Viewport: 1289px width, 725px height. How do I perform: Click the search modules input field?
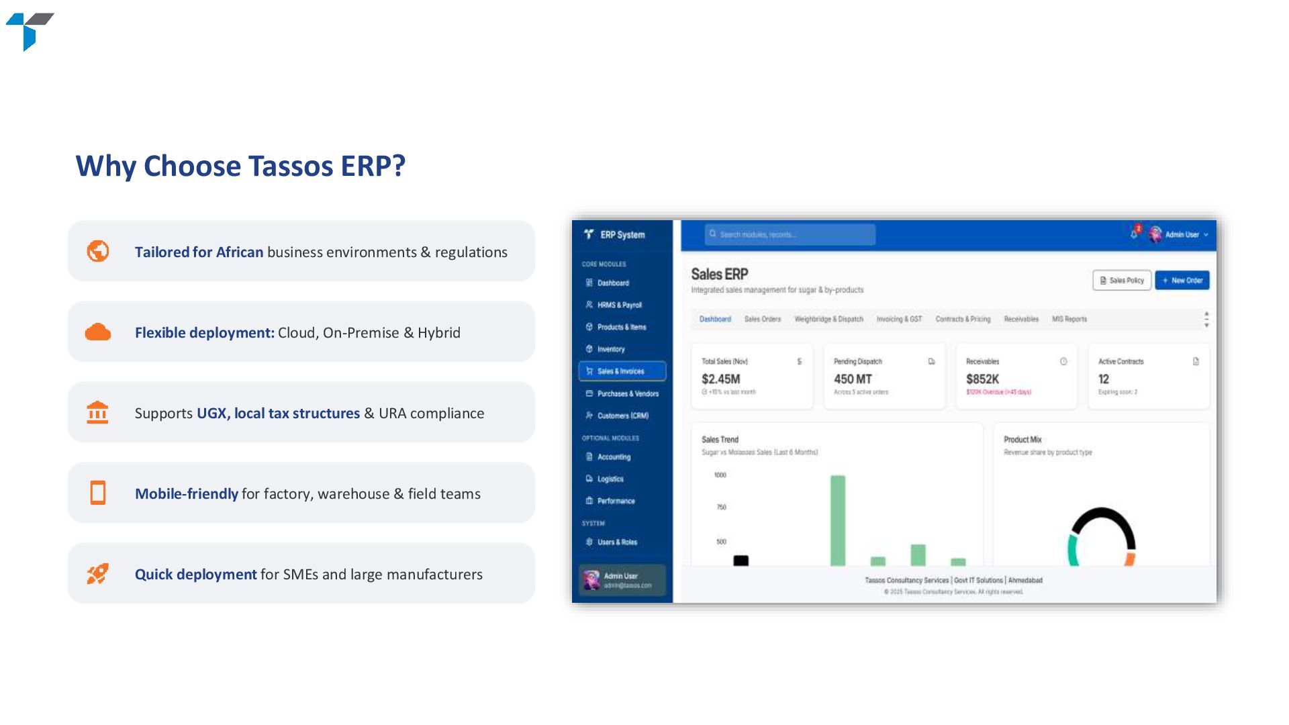point(790,235)
